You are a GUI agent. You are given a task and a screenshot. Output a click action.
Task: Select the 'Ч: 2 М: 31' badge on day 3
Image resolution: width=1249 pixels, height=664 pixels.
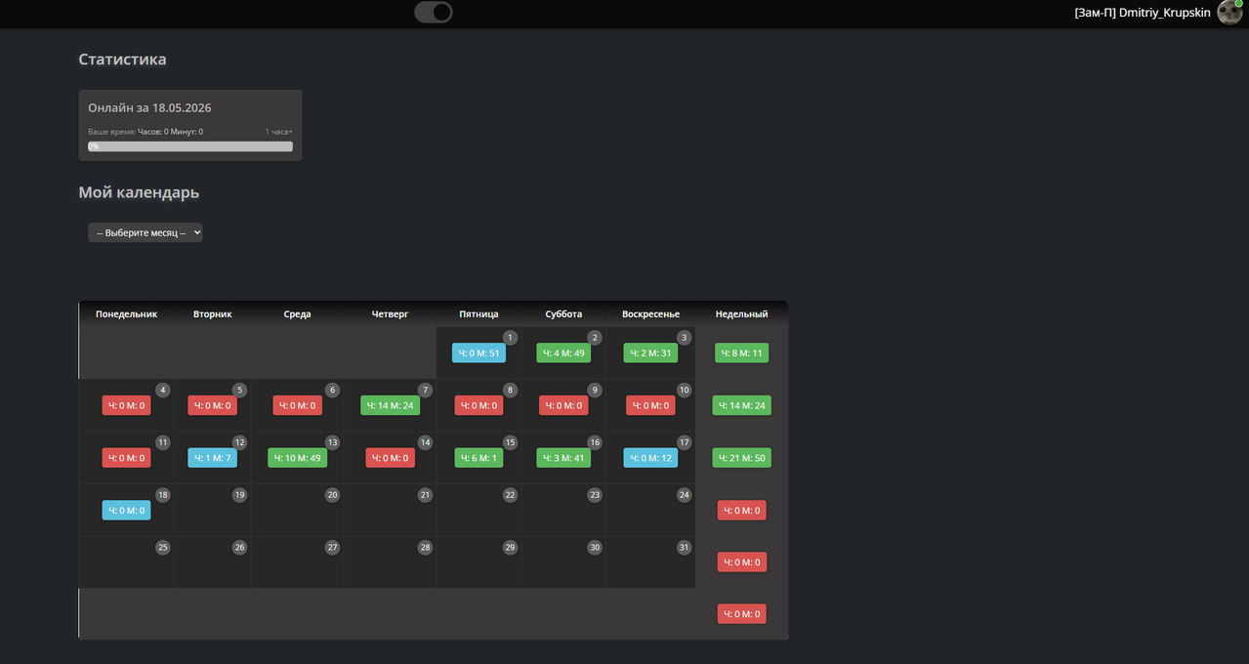[650, 353]
